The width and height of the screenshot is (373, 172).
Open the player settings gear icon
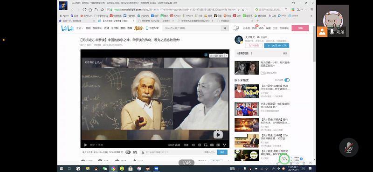[200, 145]
